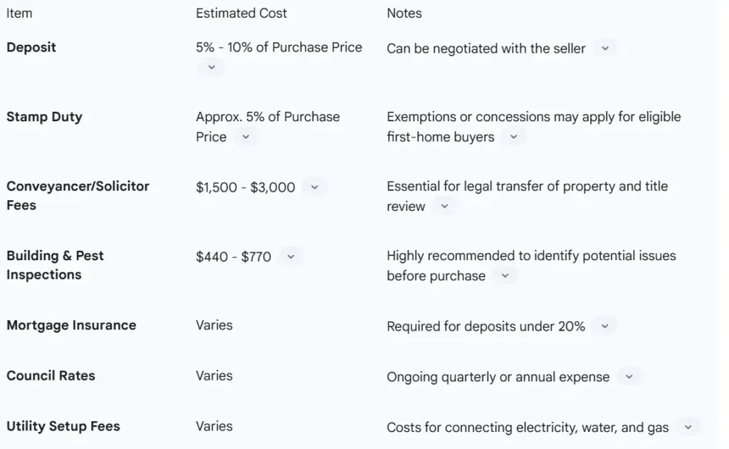729x449 pixels.
Task: Click the 'Estimated Cost' column header
Action: (241, 14)
